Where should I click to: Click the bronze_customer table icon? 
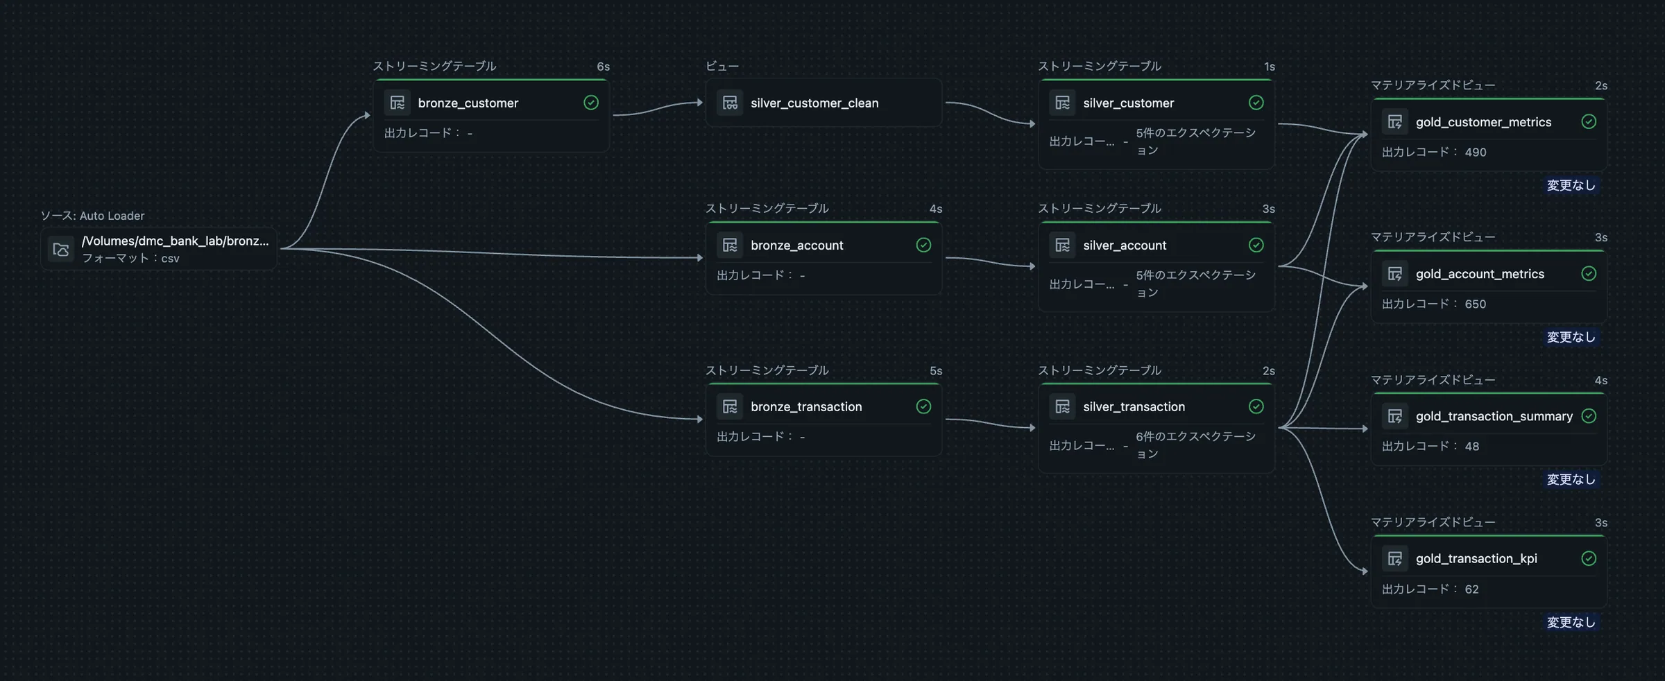click(x=398, y=103)
